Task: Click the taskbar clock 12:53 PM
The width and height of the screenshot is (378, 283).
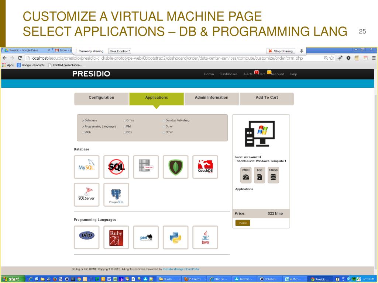Action: [x=368, y=279]
